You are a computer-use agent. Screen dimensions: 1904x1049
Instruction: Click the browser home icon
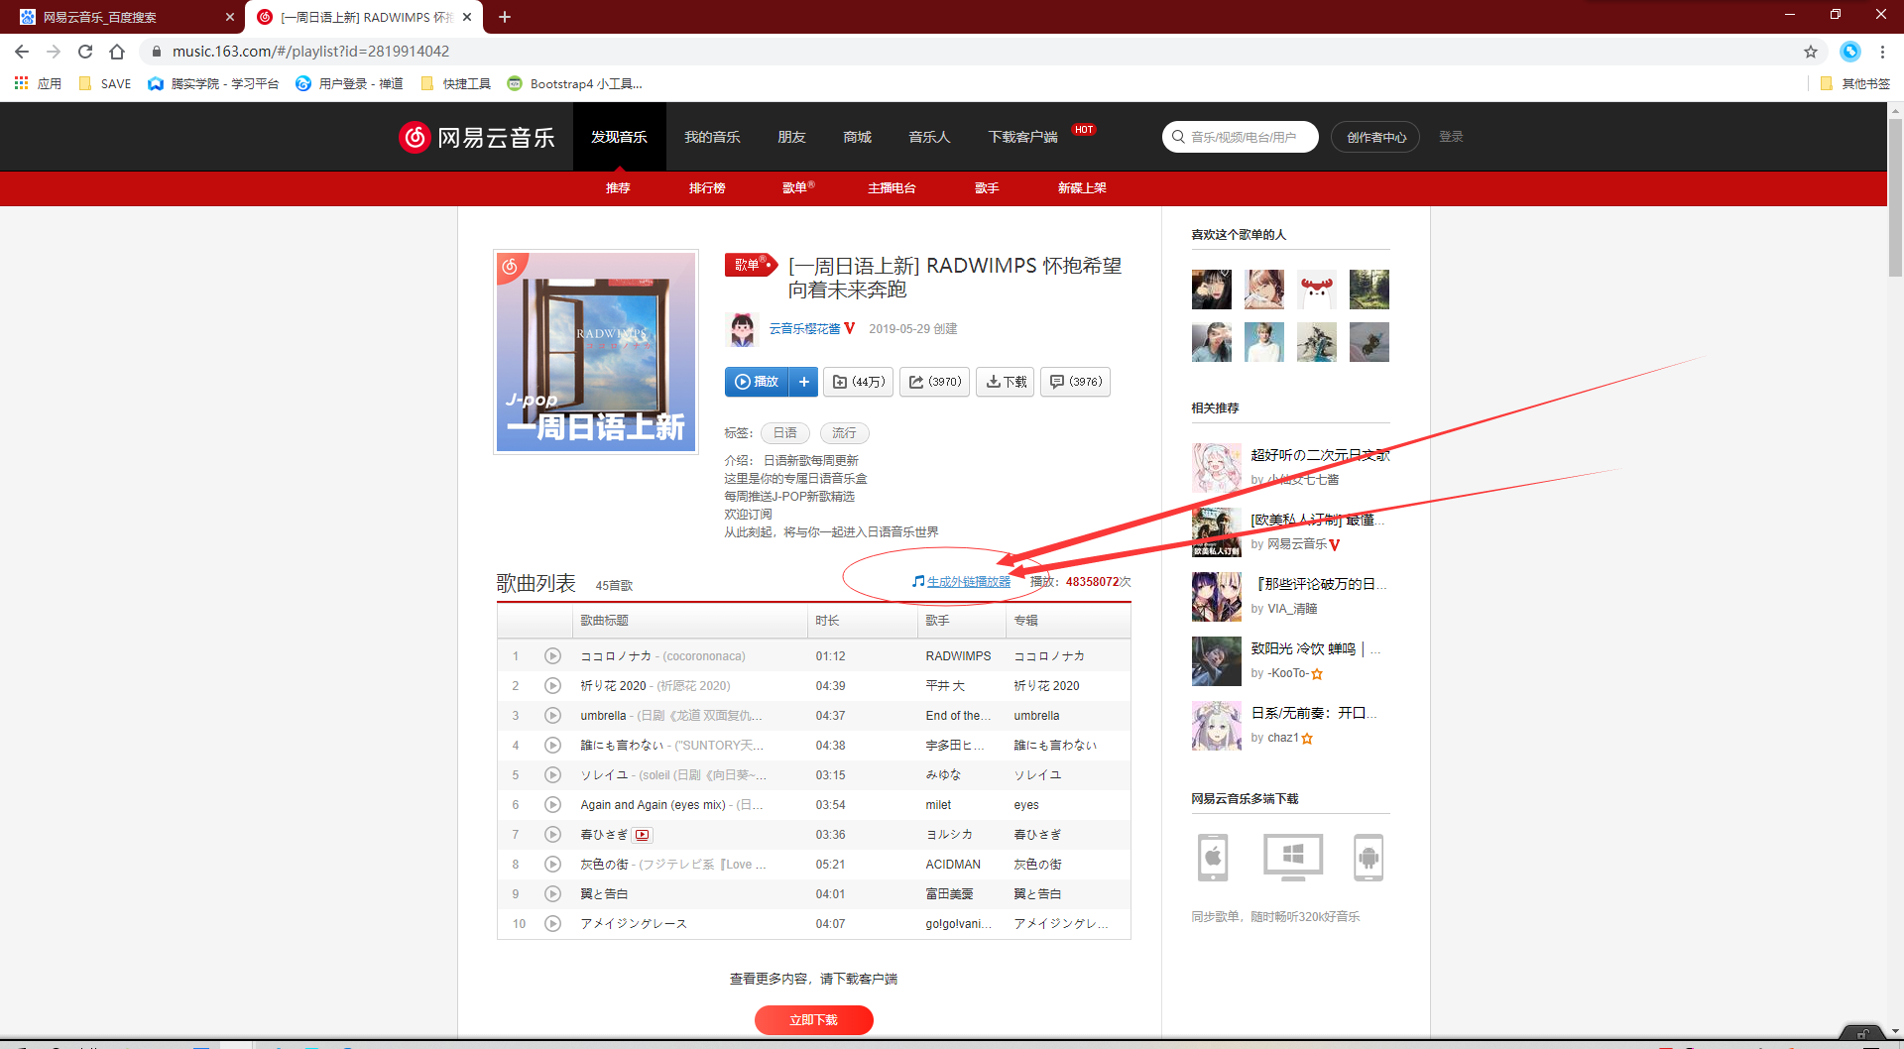[117, 52]
